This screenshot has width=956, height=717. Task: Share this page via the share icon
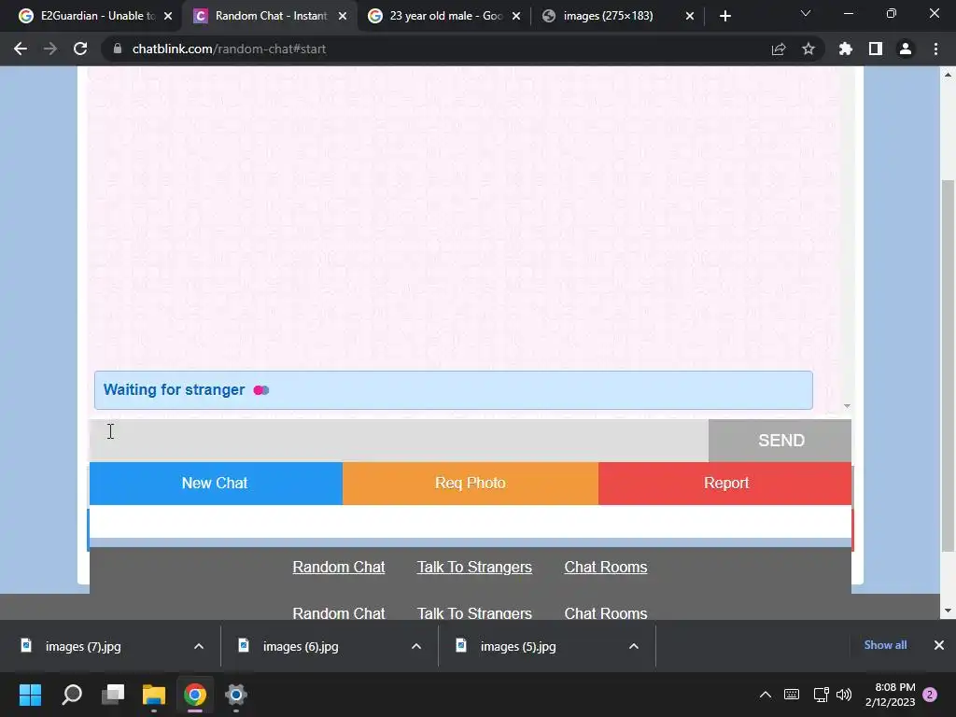pyautogui.click(x=779, y=49)
